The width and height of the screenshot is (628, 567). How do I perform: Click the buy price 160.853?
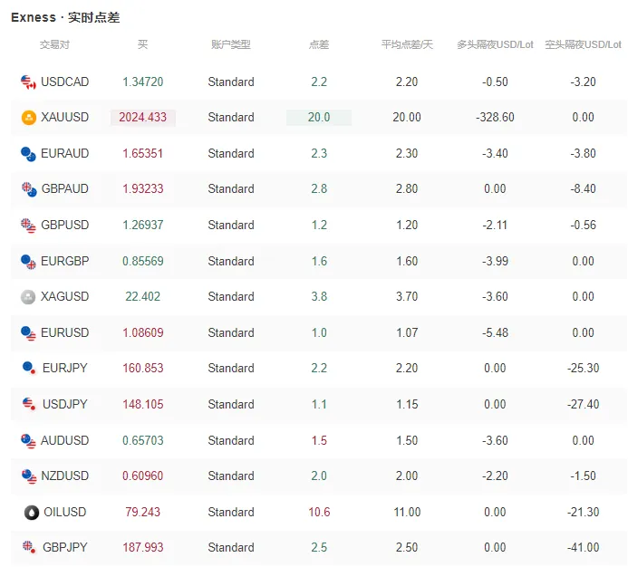143,369
